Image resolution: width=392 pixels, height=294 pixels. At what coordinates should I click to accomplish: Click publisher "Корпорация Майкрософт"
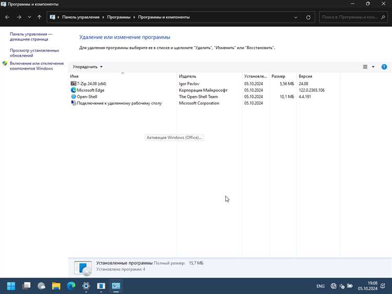[x=203, y=90]
